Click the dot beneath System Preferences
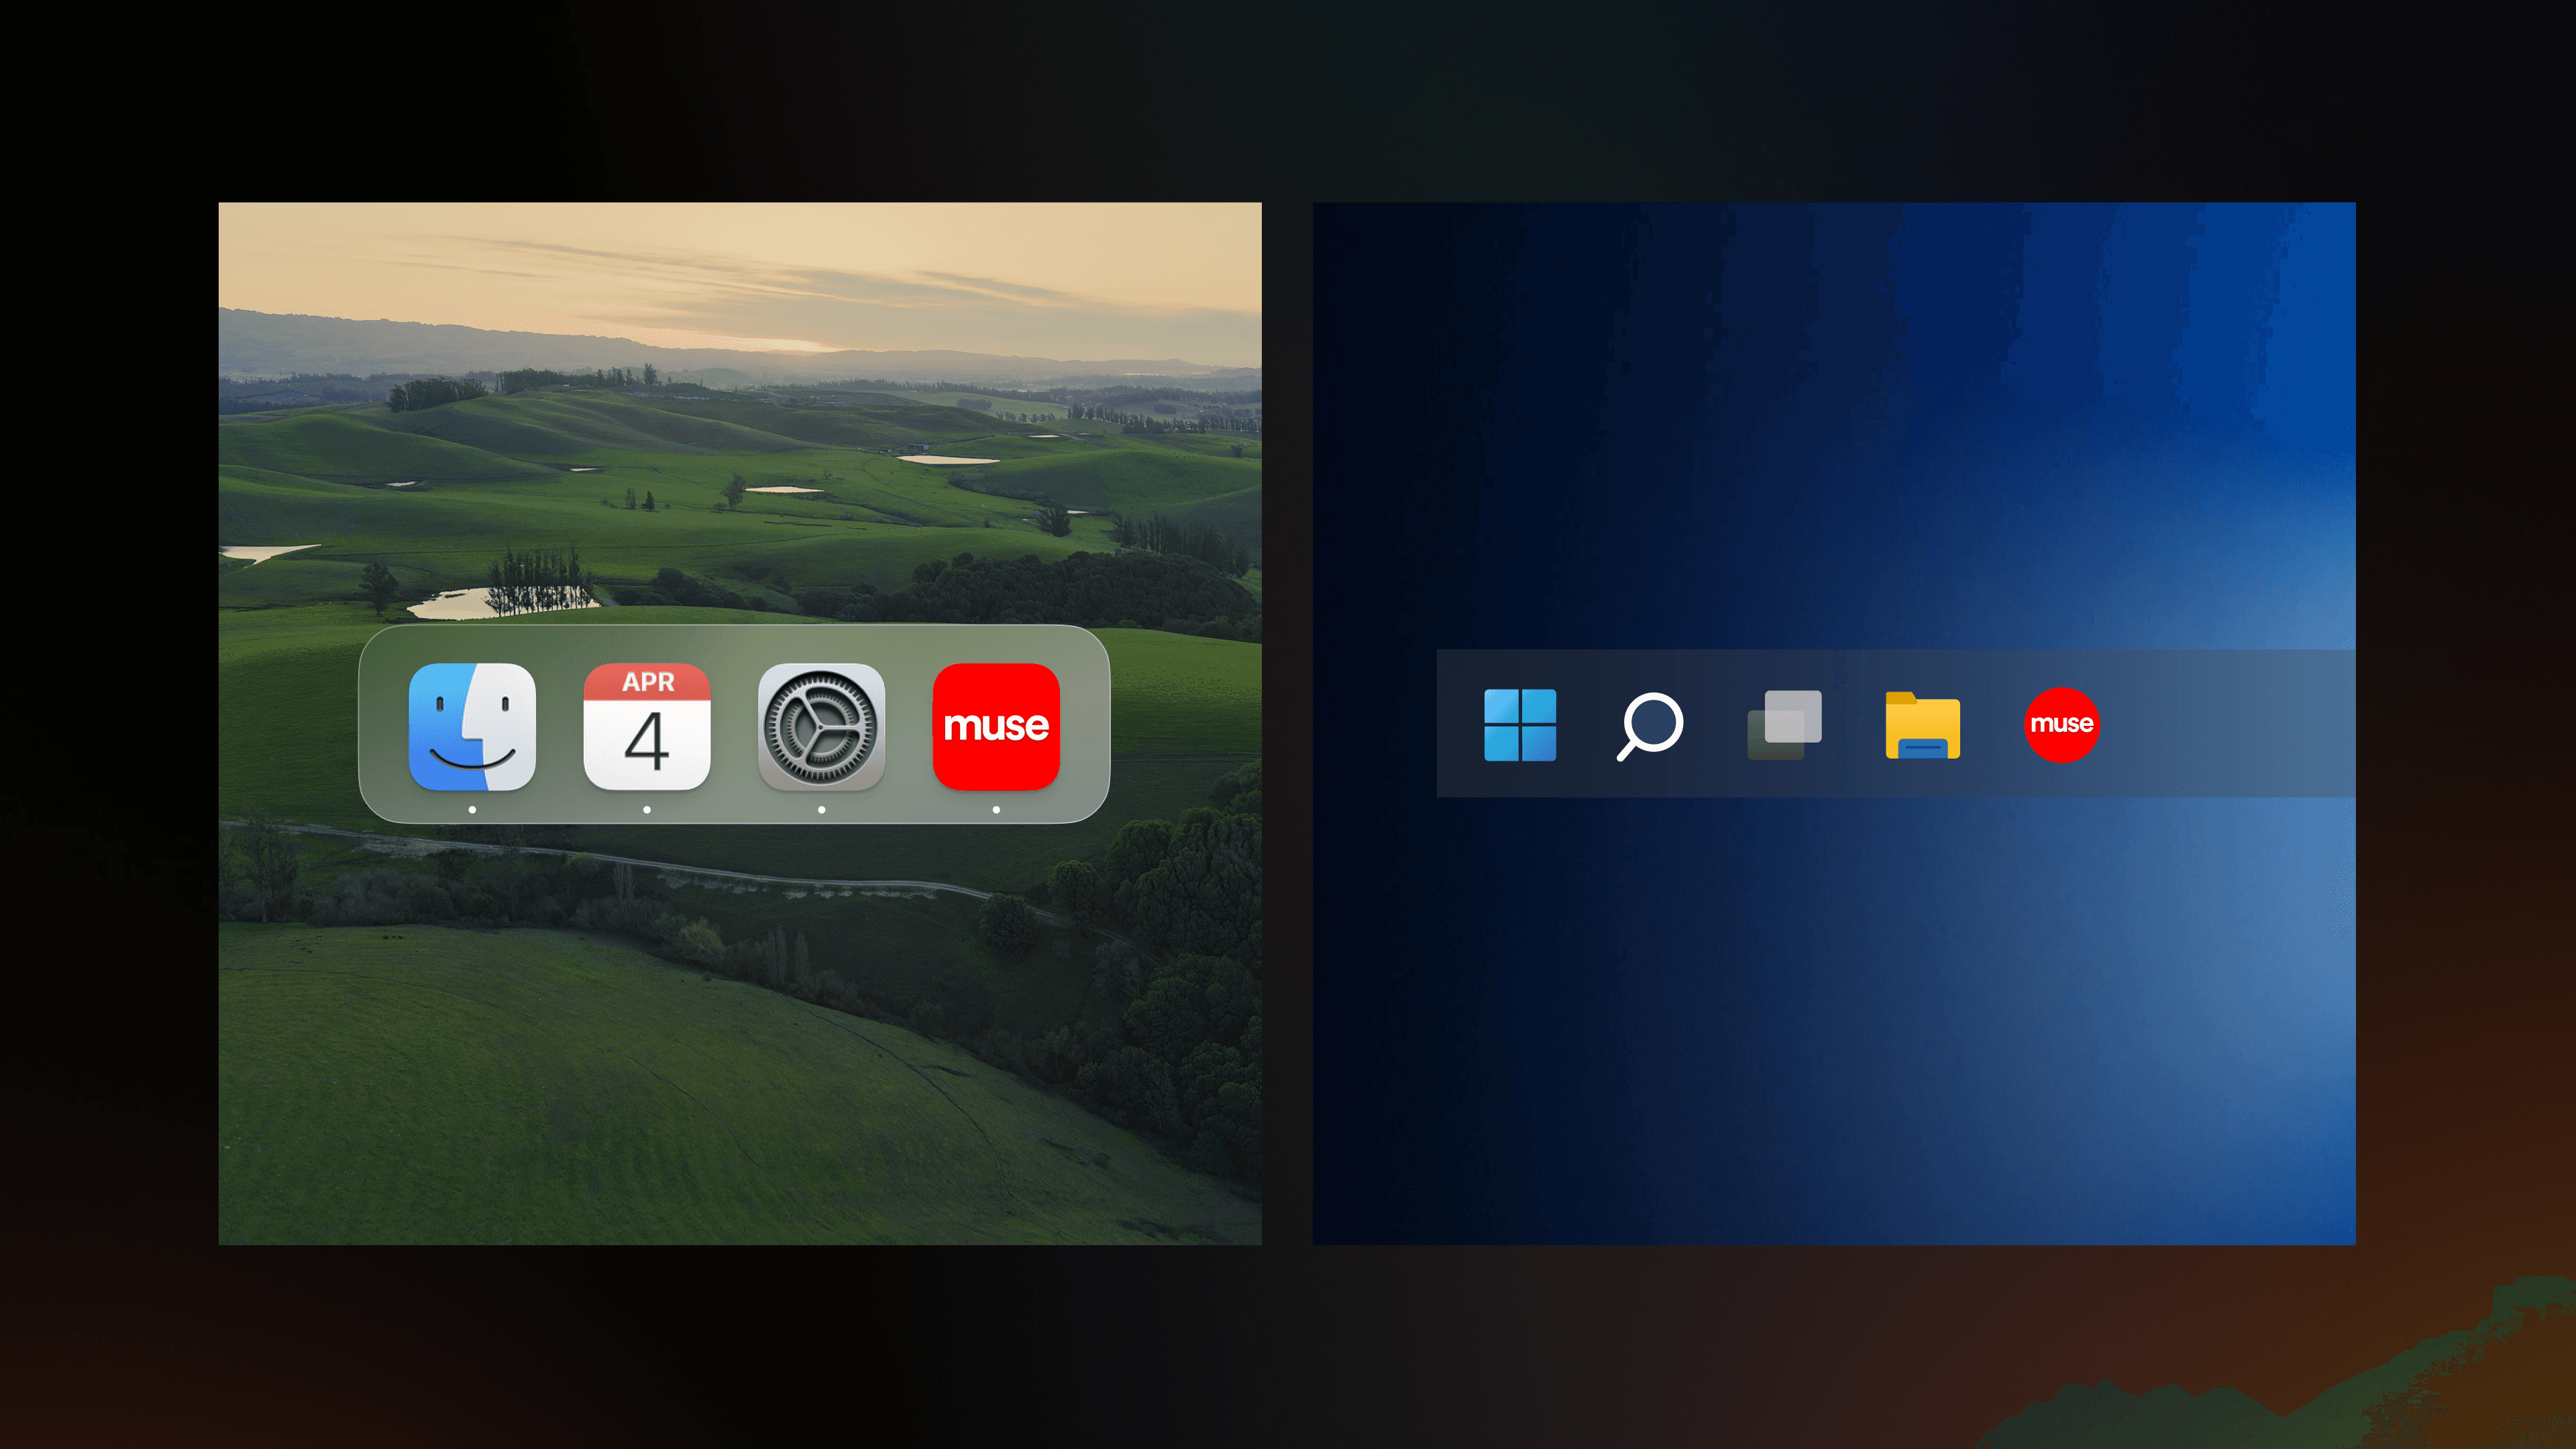2576x1449 pixels. [x=821, y=810]
